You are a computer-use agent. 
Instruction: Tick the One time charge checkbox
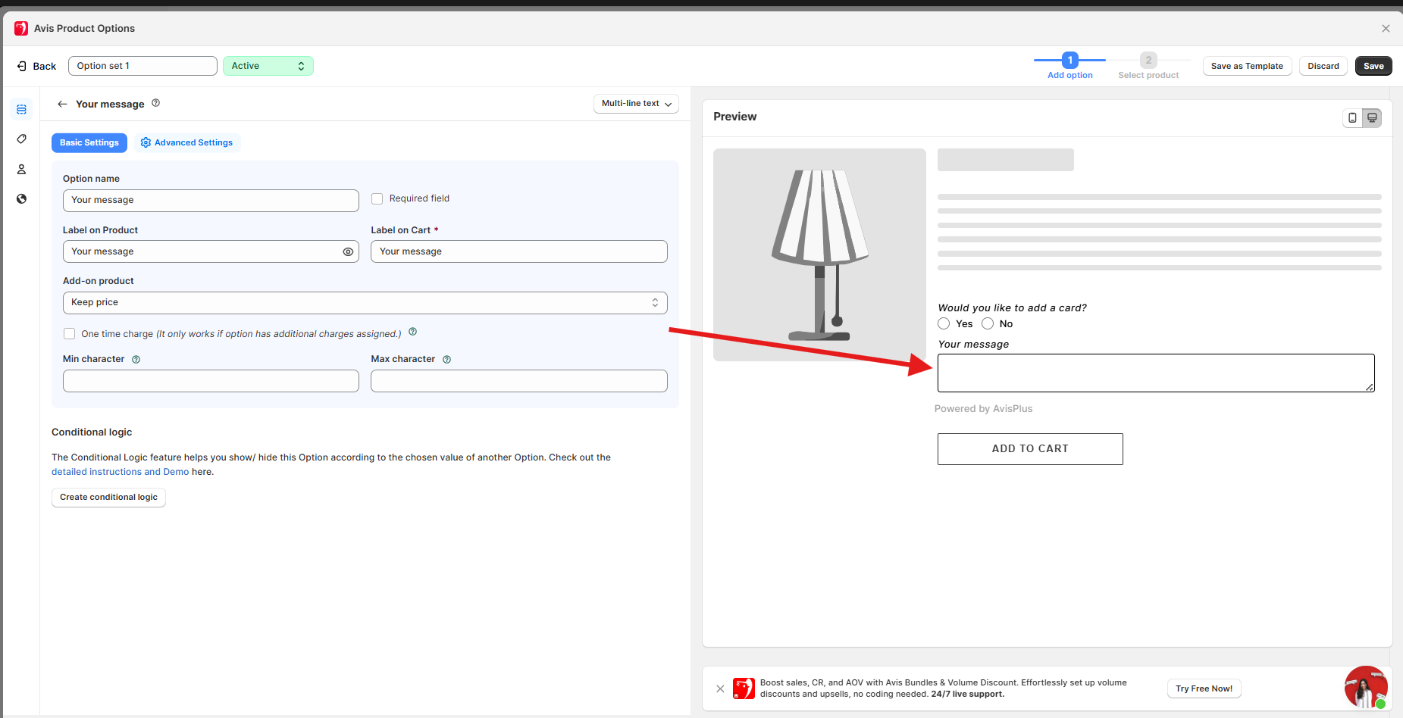[x=70, y=334]
